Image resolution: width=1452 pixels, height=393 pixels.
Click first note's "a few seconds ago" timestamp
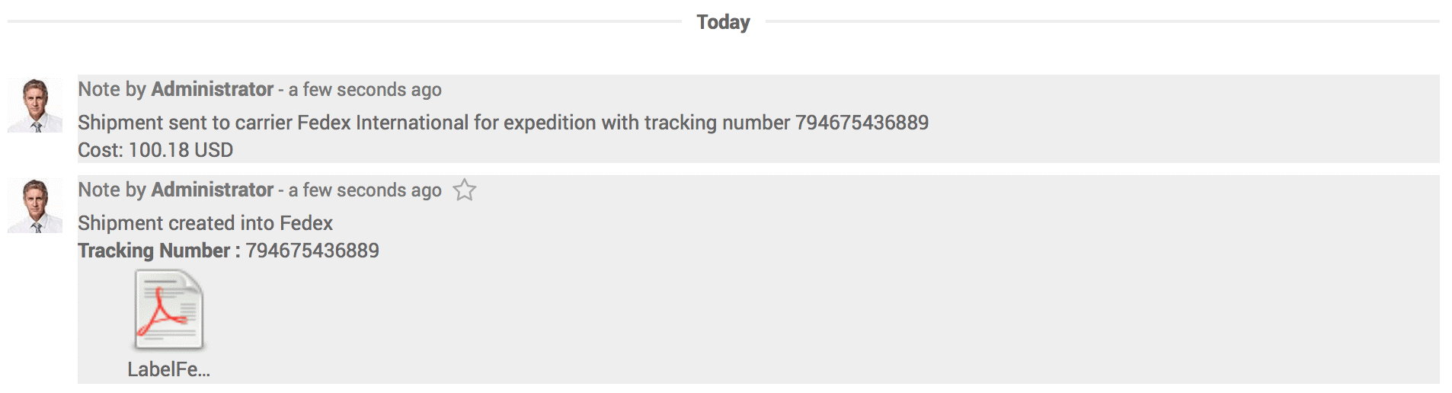(365, 90)
